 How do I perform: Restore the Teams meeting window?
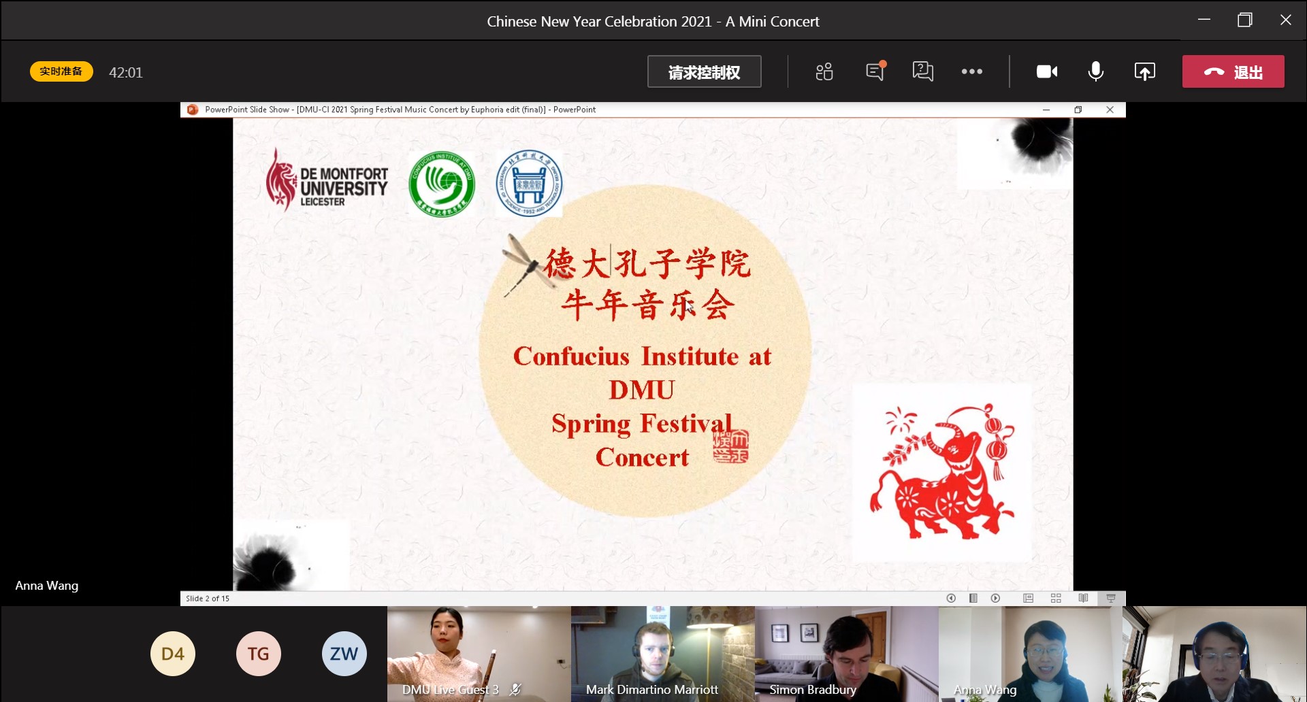(1245, 20)
